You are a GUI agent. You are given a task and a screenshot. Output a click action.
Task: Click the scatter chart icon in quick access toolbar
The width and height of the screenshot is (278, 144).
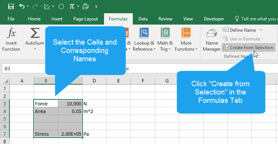coord(47,6)
